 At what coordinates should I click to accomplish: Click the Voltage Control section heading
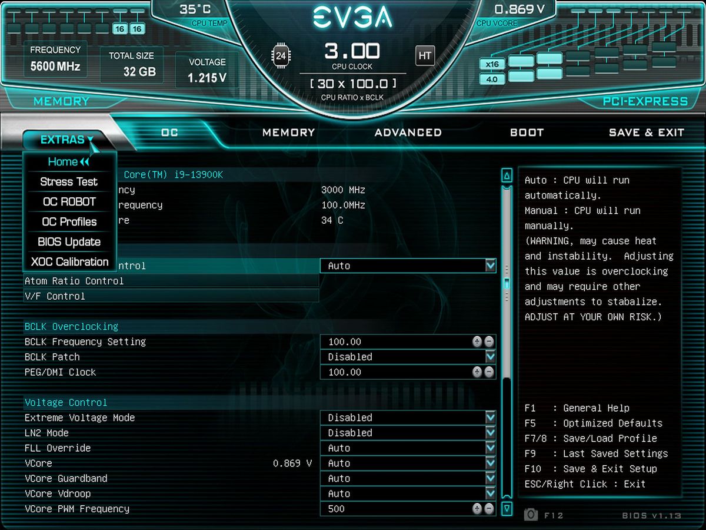pos(66,402)
